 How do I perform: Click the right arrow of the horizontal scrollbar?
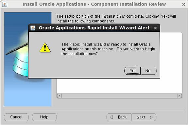(x=179, y=96)
